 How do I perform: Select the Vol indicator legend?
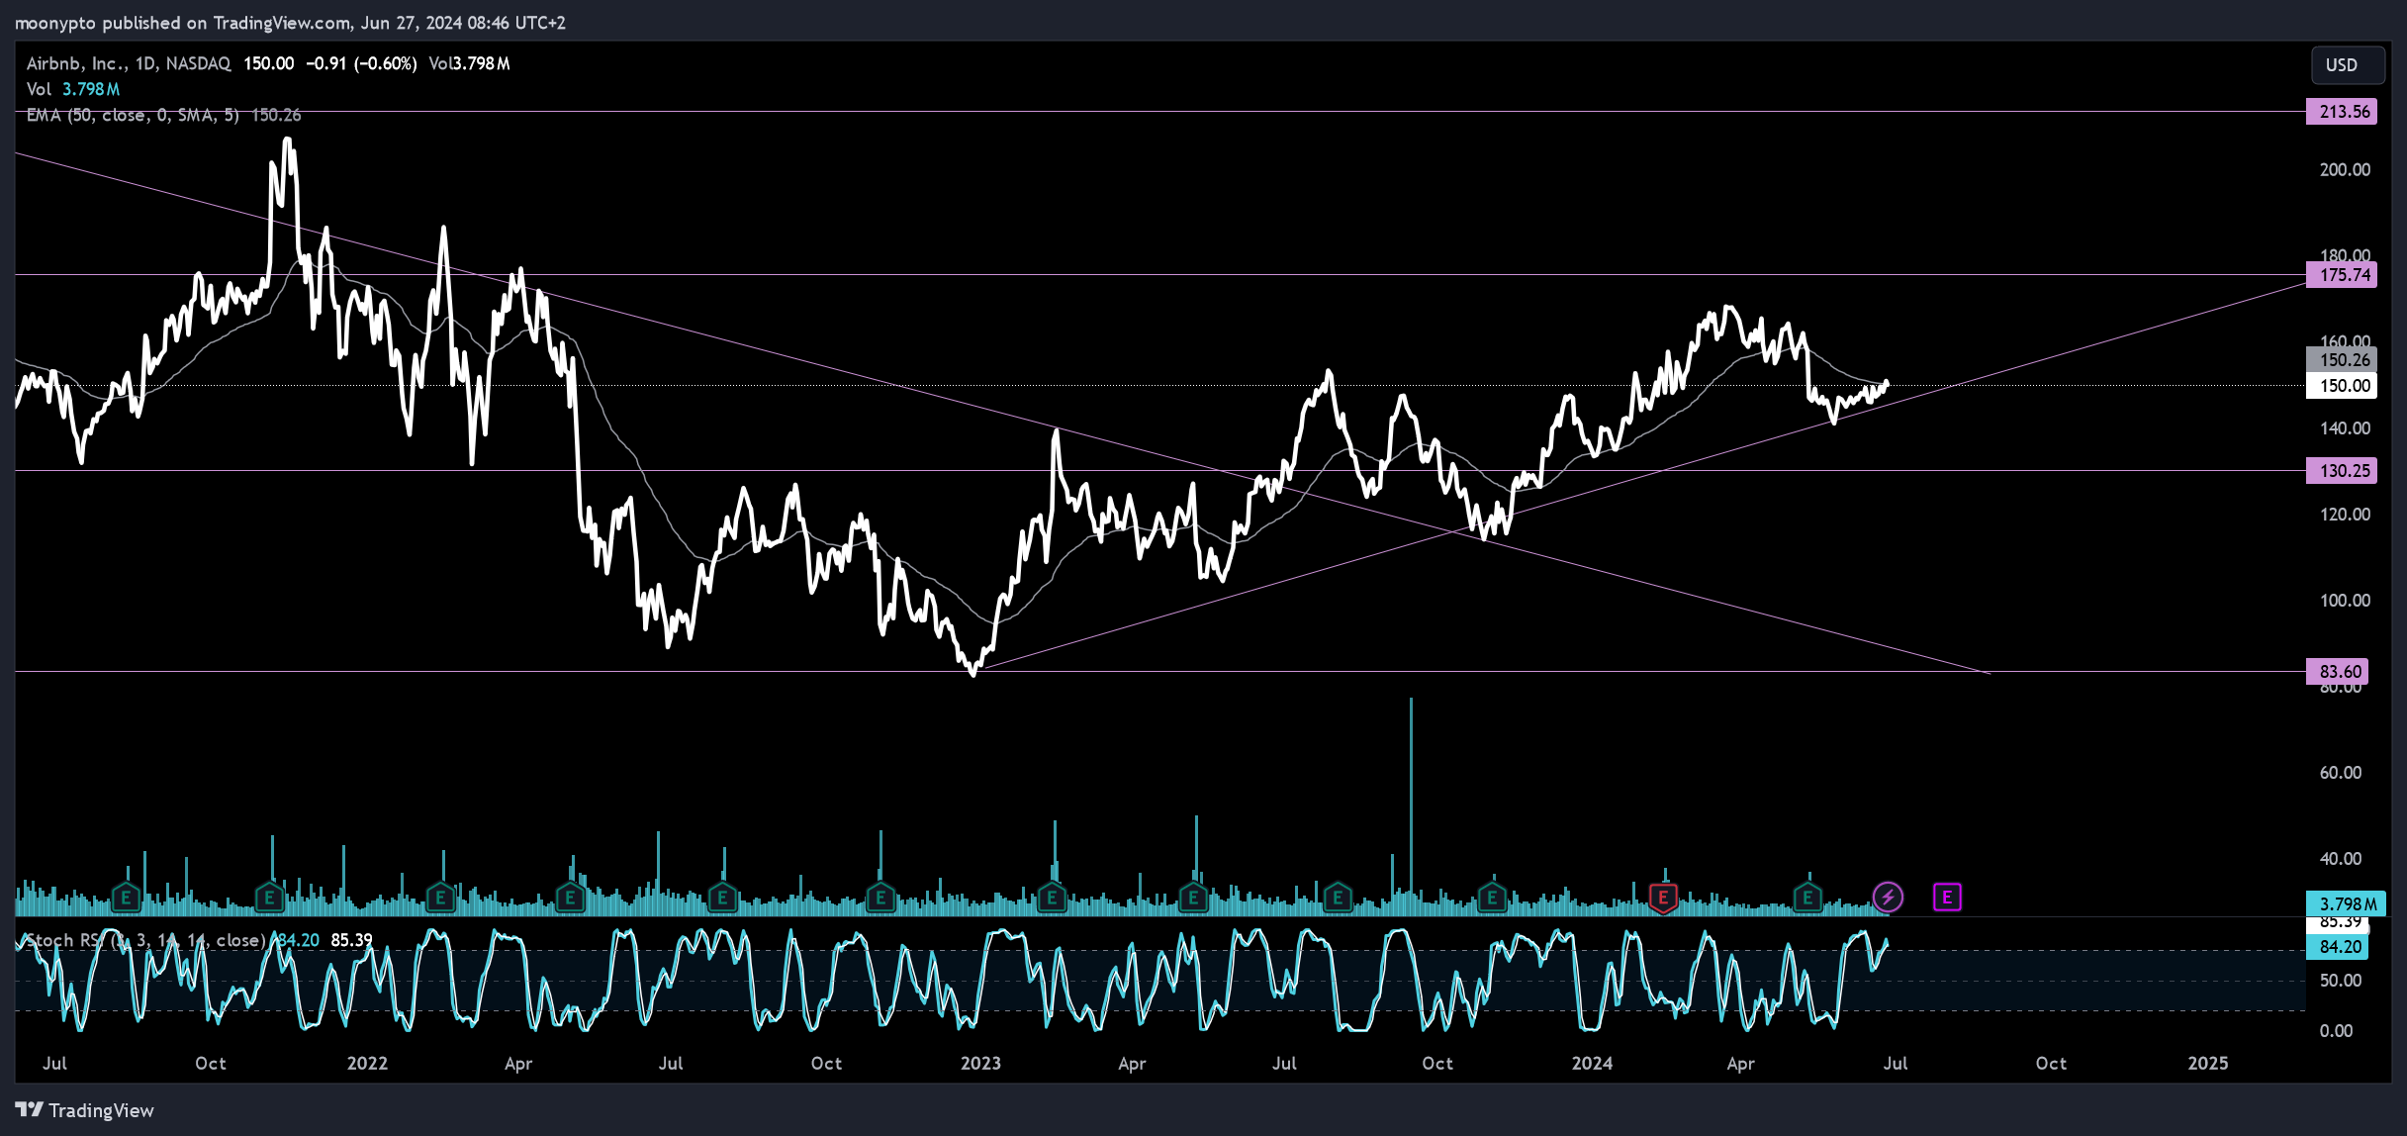point(73,89)
